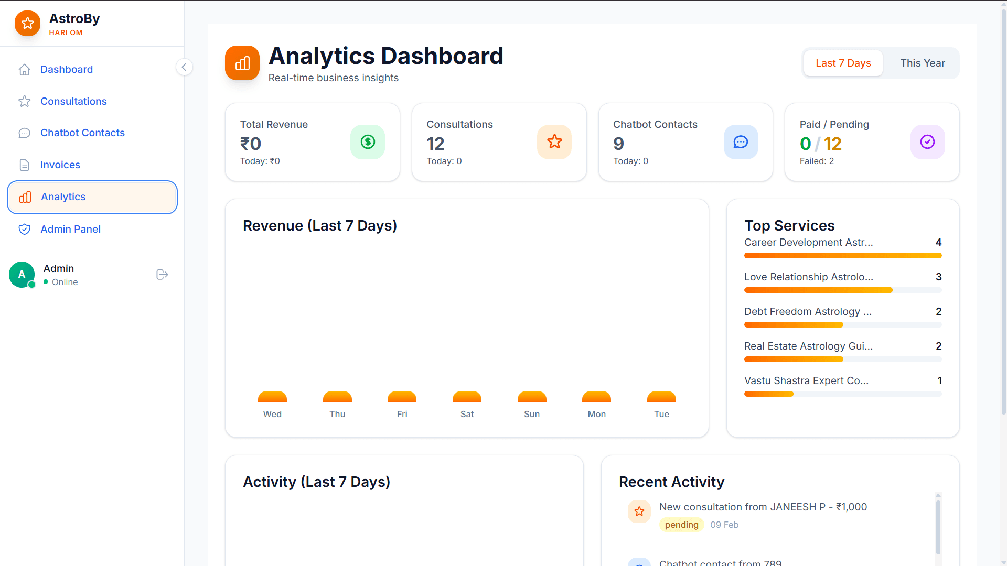Image resolution: width=1007 pixels, height=566 pixels.
Task: Click the AstroBy star logo icon
Action: pyautogui.click(x=27, y=24)
